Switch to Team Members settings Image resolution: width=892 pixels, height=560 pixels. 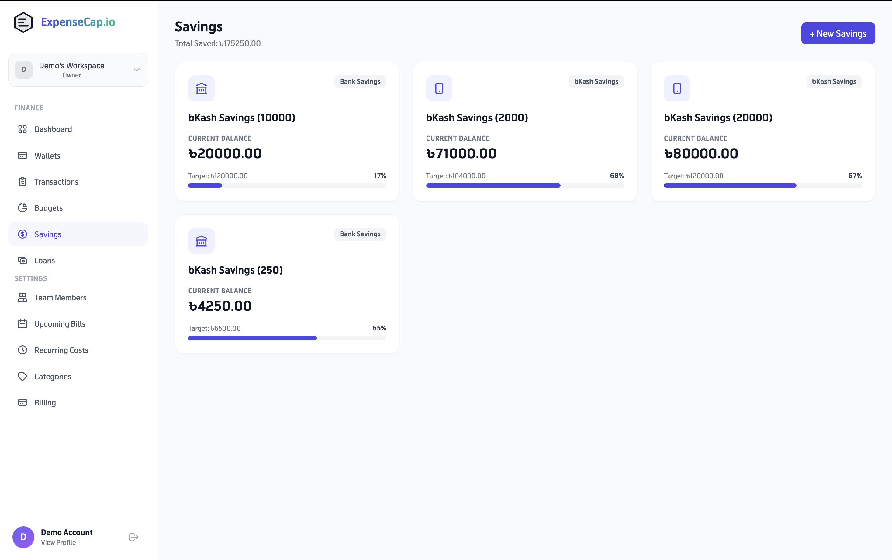(22, 297)
